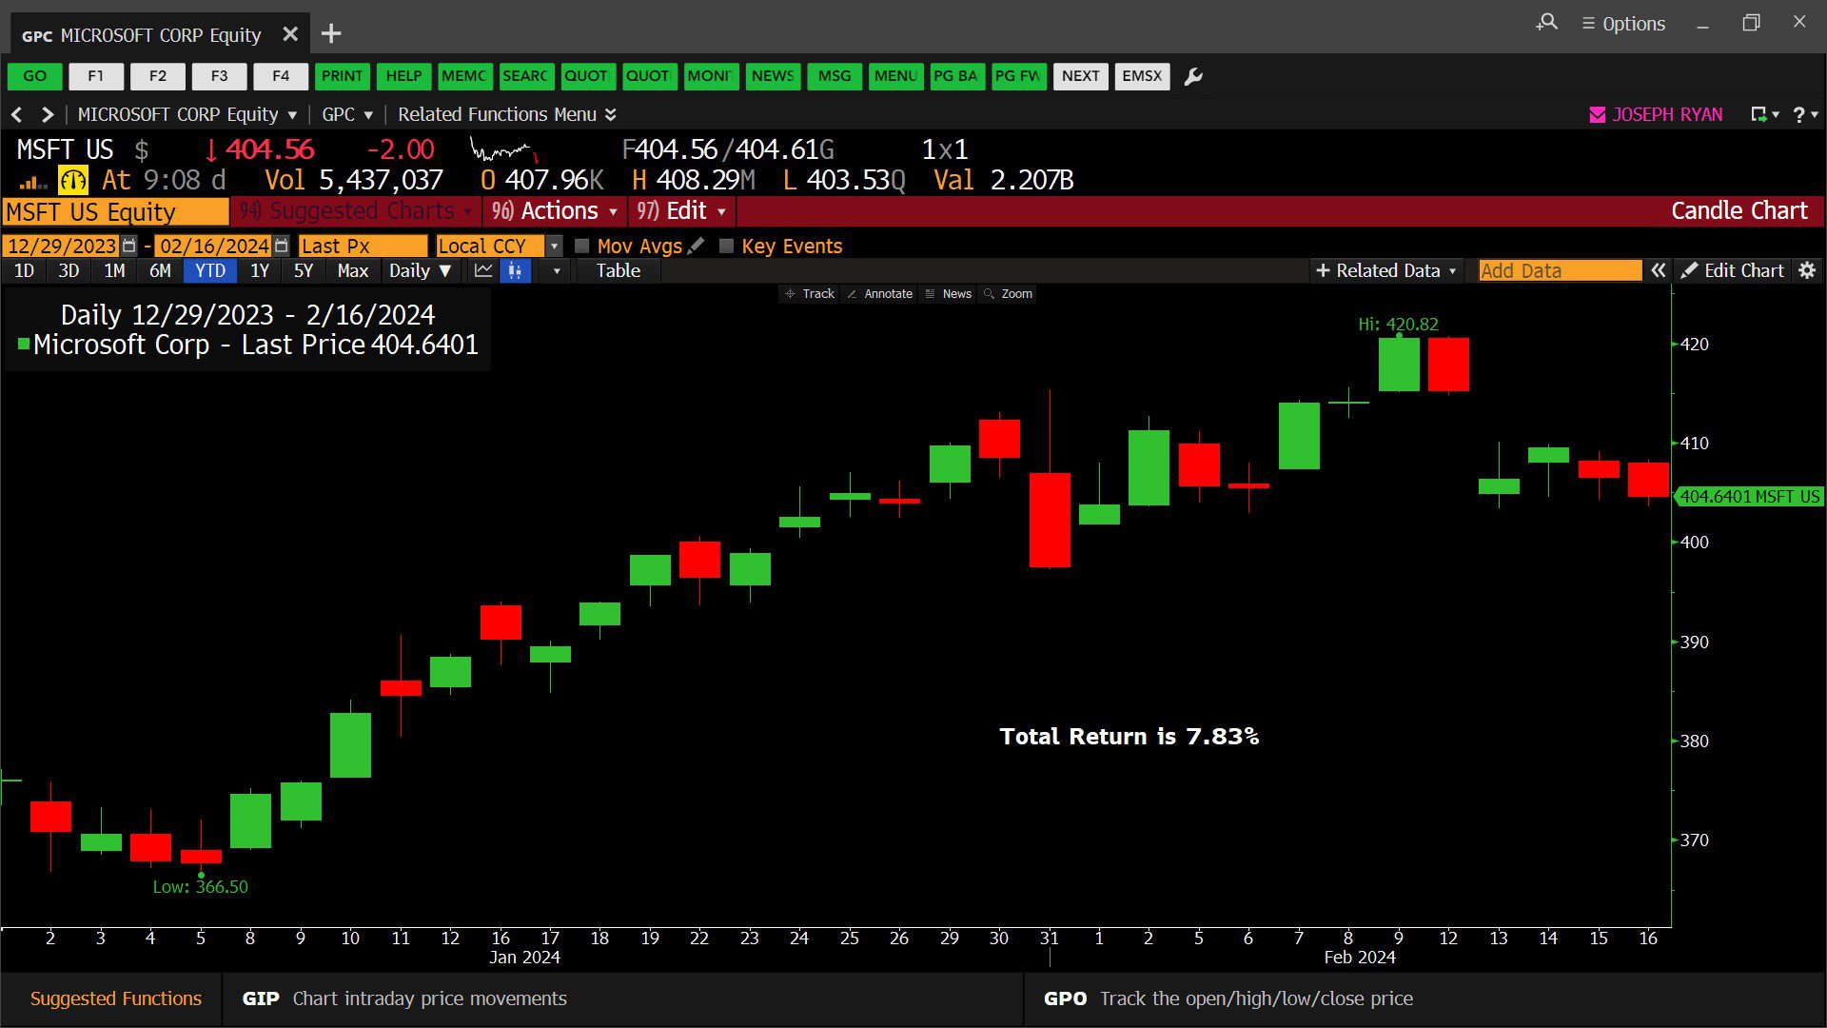Screen dimensions: 1827x1028
Task: Select the 6M time range
Action: 160,271
